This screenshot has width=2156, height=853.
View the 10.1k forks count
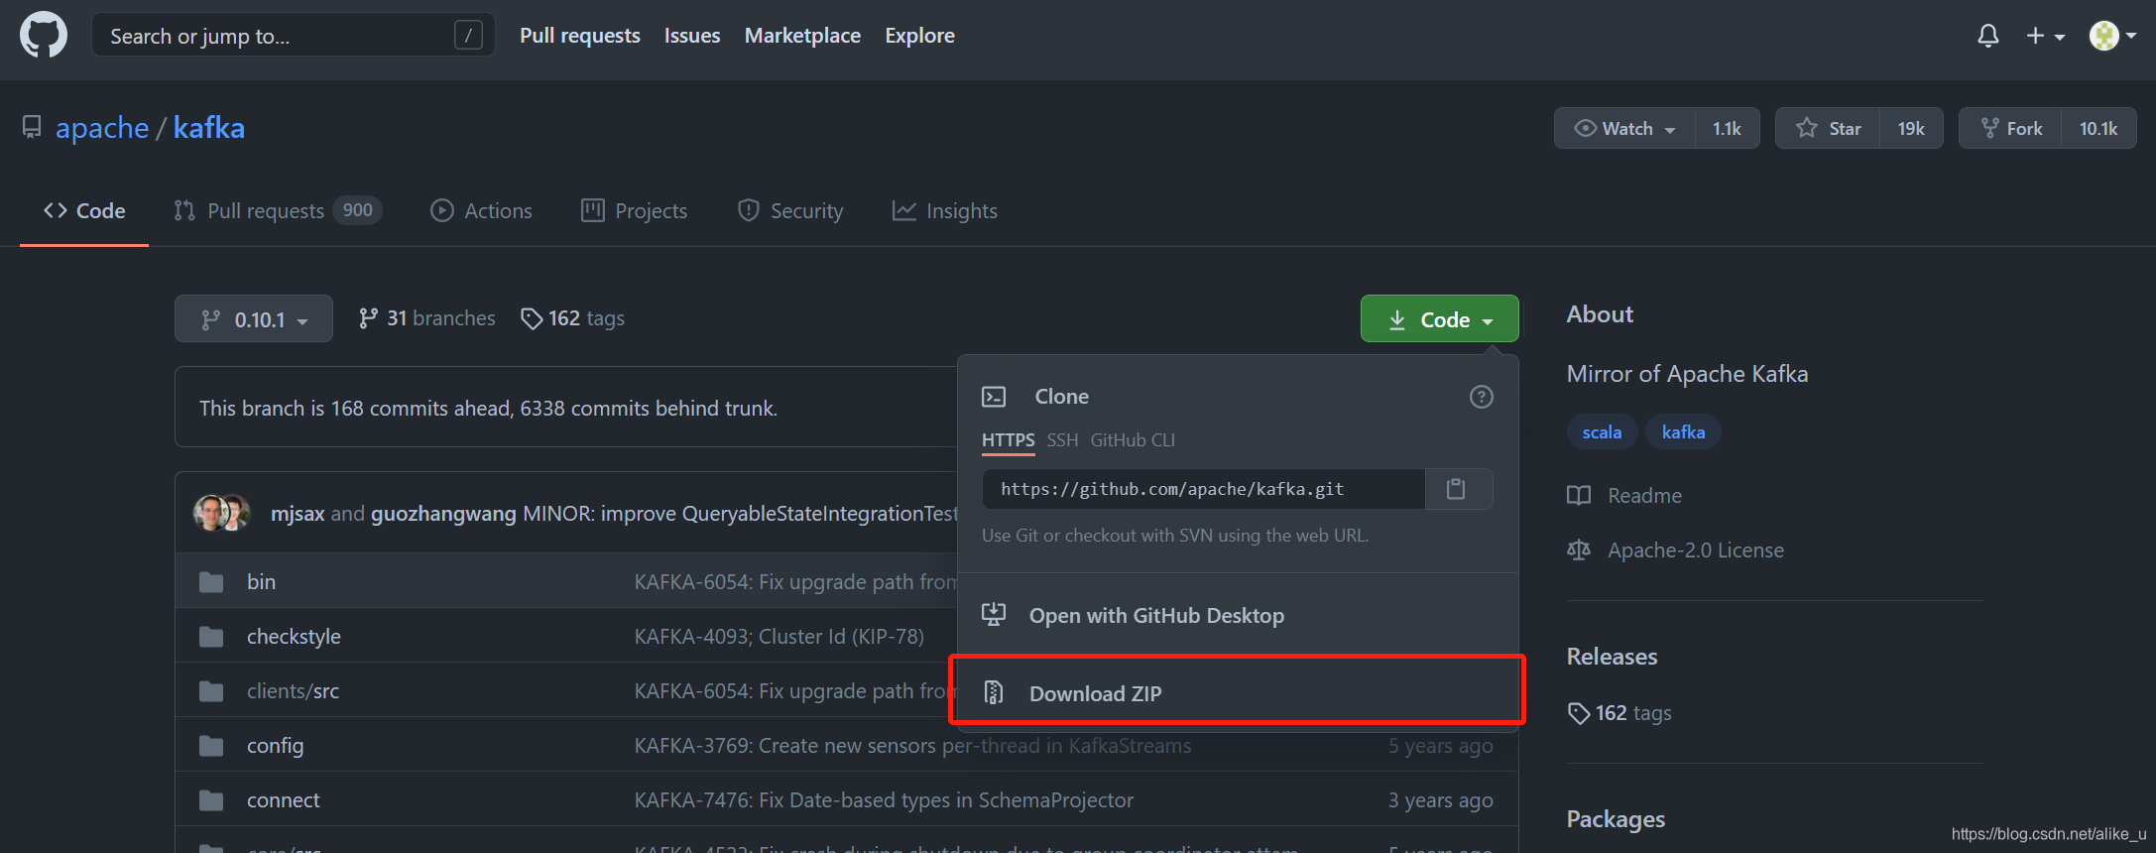[x=2098, y=129]
